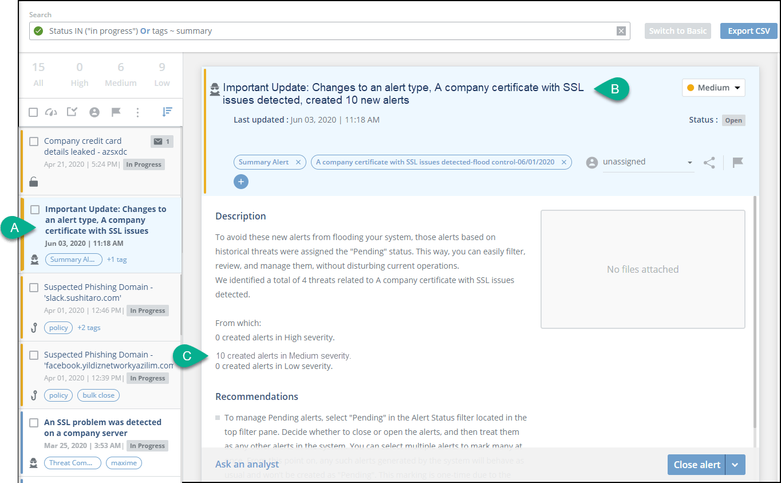Add a tag with the plus button
781x483 pixels.
tap(241, 182)
